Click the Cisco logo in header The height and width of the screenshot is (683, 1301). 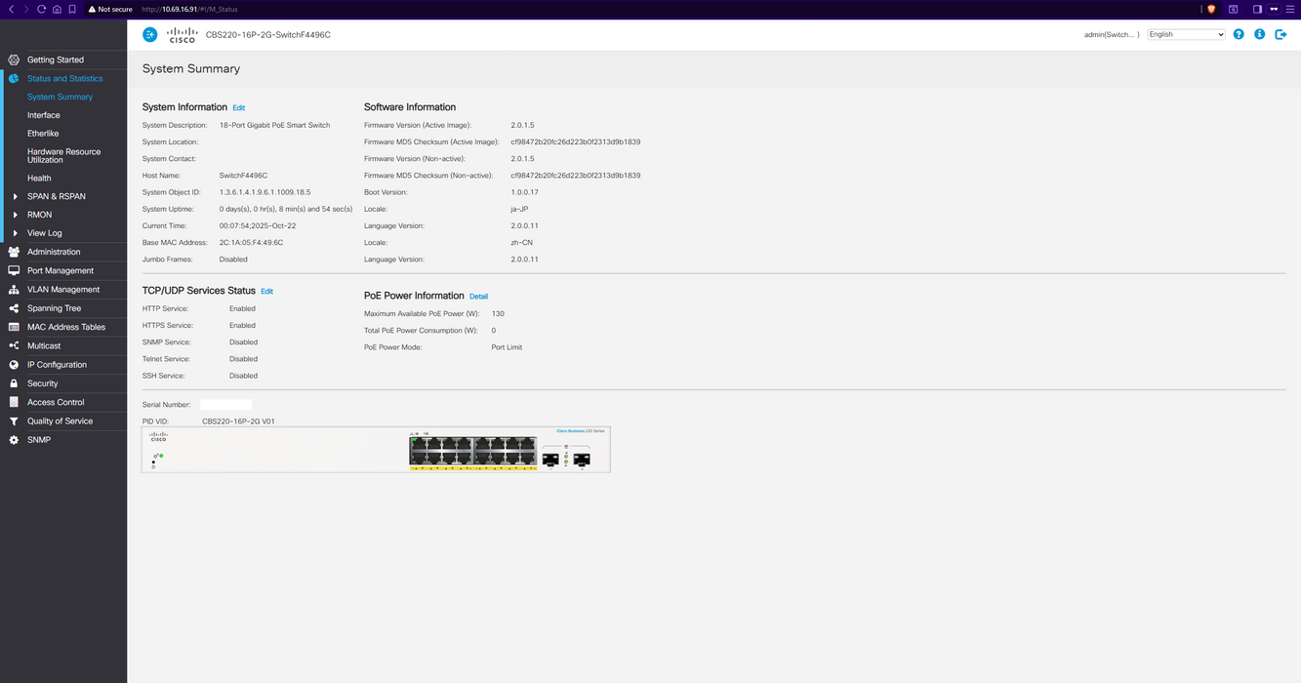[183, 35]
